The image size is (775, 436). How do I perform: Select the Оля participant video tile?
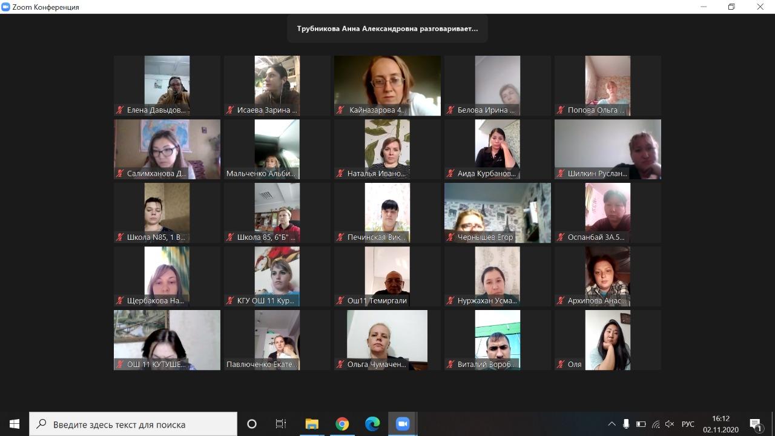(x=607, y=340)
